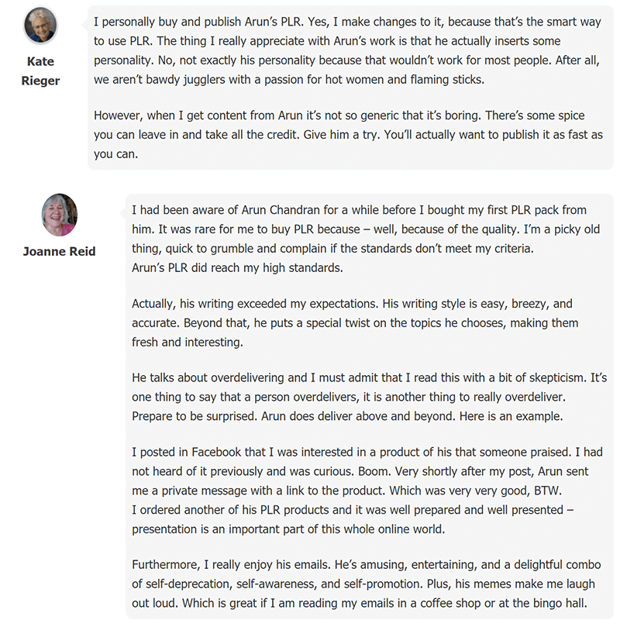Select the name Kate Rieger
Image resolution: width=620 pixels, height=627 pixels.
(x=40, y=71)
